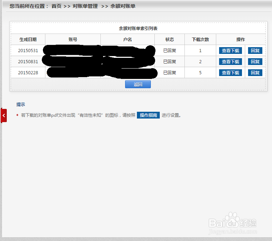Click 回复 button for the 20150531 row
Screen dimensions: 272x241
click(255, 51)
